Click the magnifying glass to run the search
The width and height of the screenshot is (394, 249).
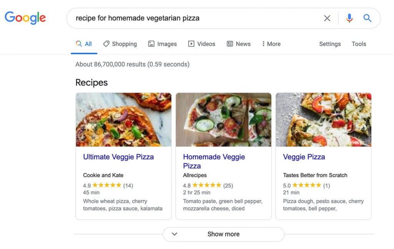click(367, 18)
